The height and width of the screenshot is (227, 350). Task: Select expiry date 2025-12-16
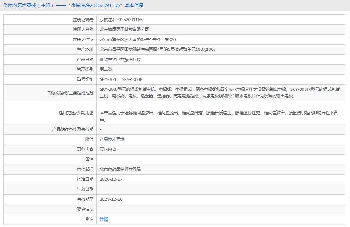click(111, 199)
